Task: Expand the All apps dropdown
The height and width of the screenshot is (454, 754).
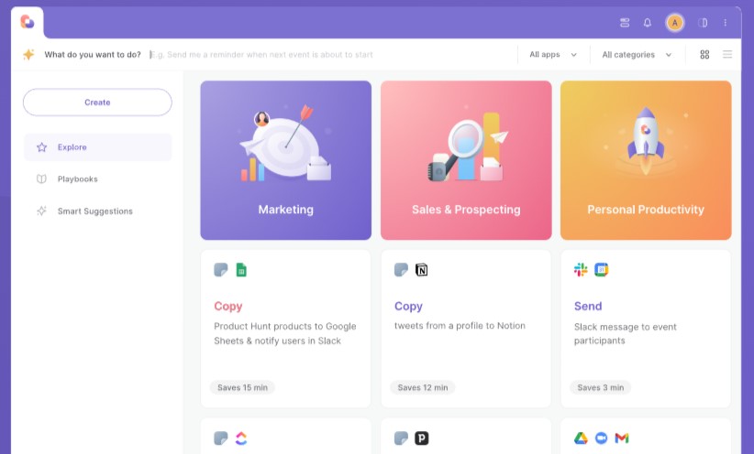Action: [553, 55]
